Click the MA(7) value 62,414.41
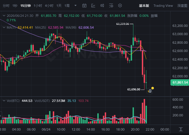 tap(25, 27)
